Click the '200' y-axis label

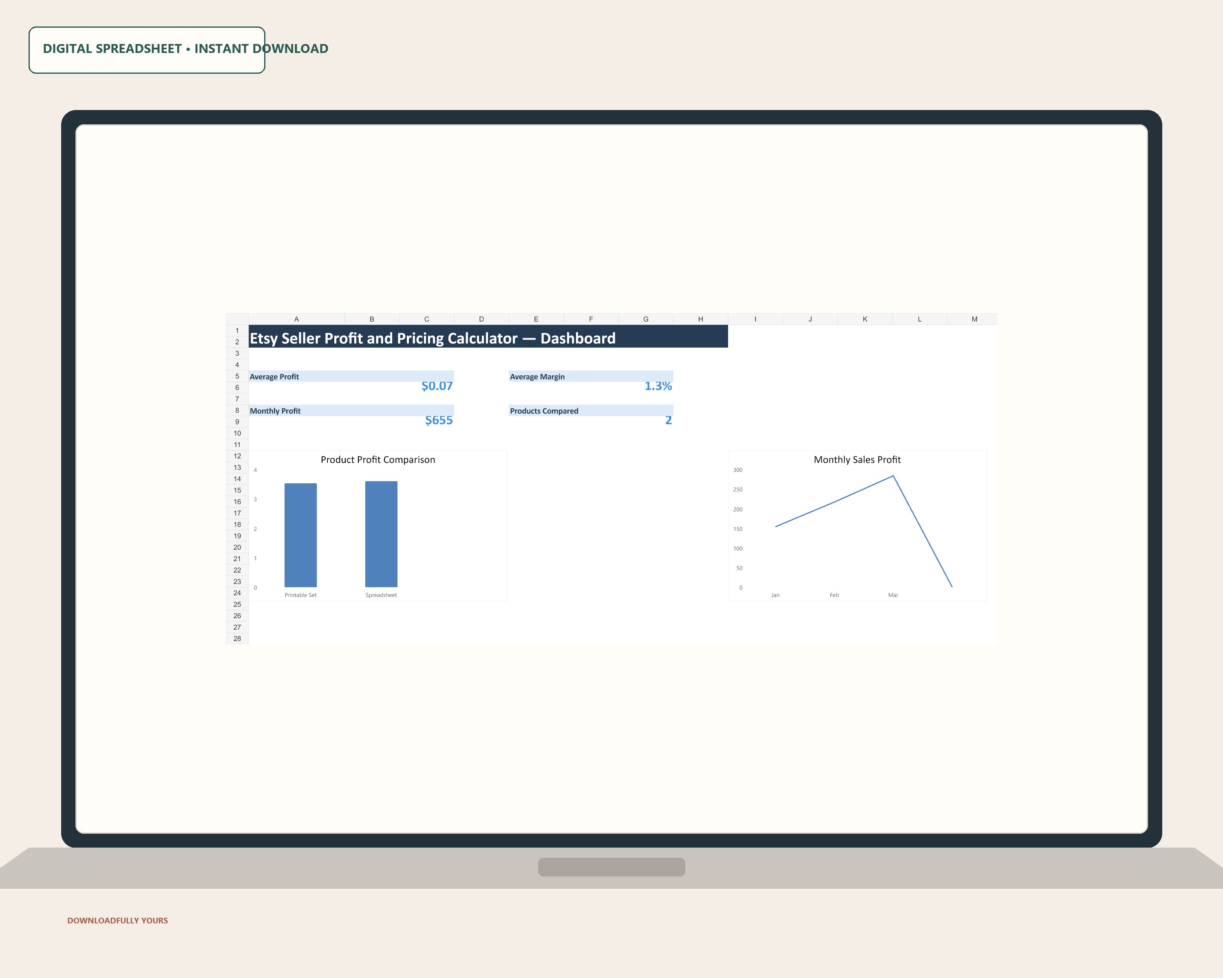pyautogui.click(x=737, y=509)
